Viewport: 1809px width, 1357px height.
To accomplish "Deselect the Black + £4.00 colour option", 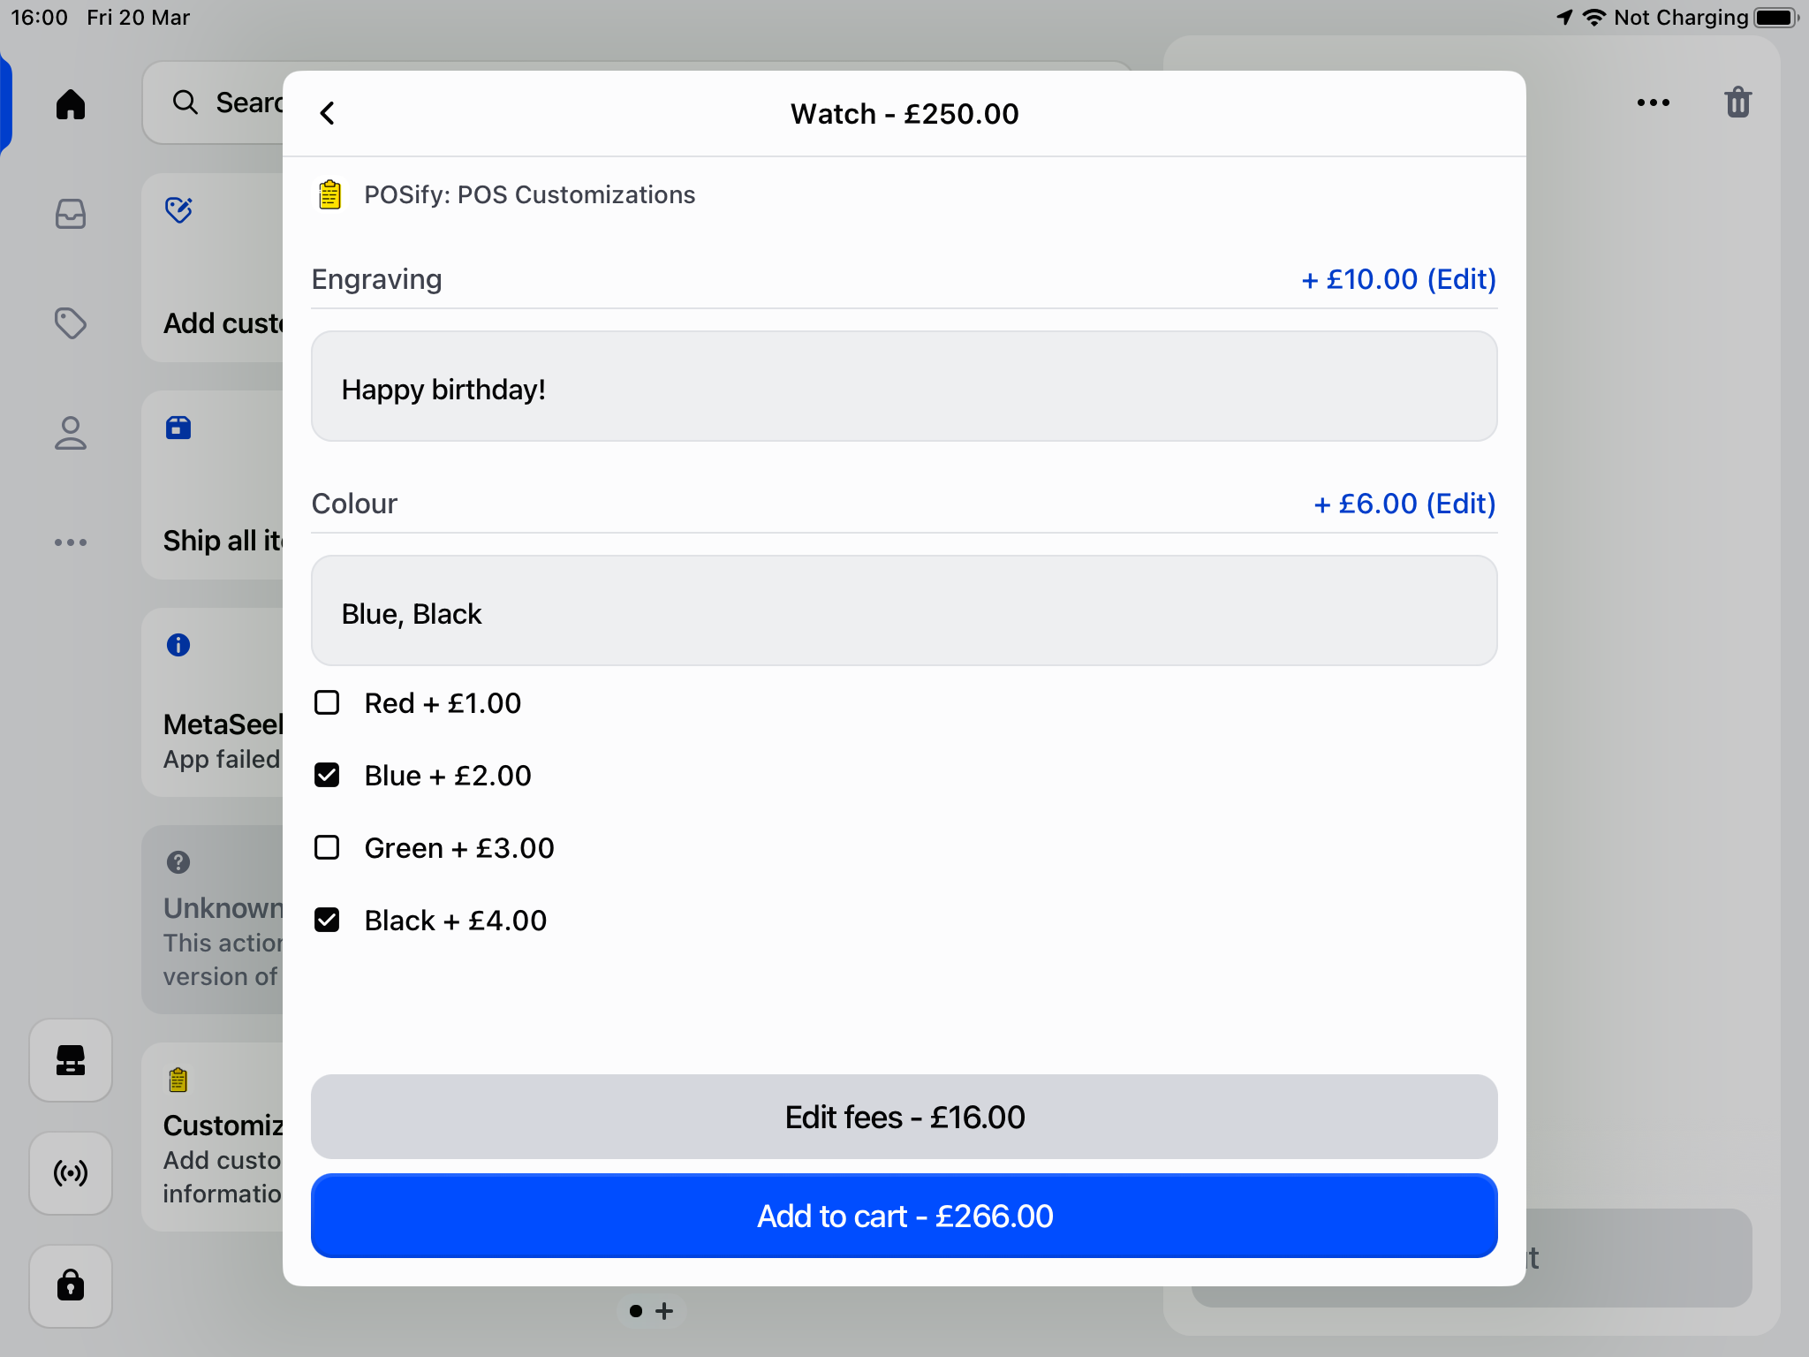I will pos(327,920).
